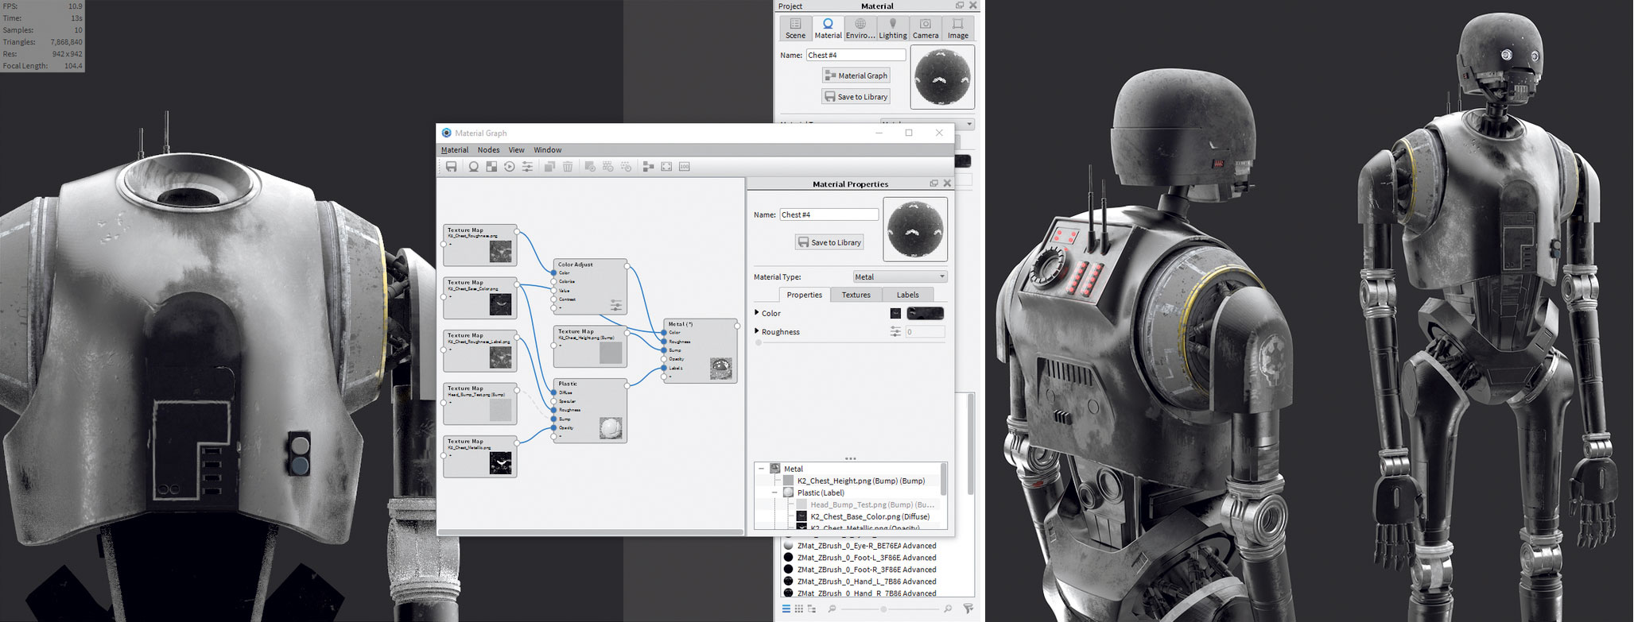Click the thumbnail size slider in Project footer
Image resolution: width=1634 pixels, height=622 pixels.
tap(883, 609)
